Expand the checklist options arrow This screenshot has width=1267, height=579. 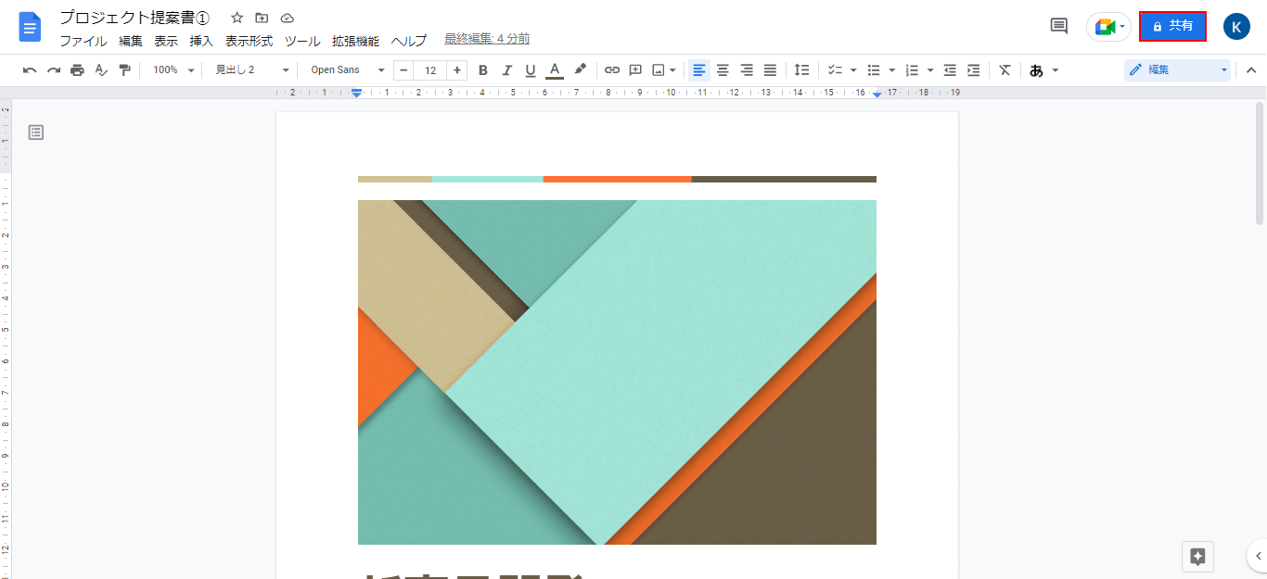click(x=853, y=69)
